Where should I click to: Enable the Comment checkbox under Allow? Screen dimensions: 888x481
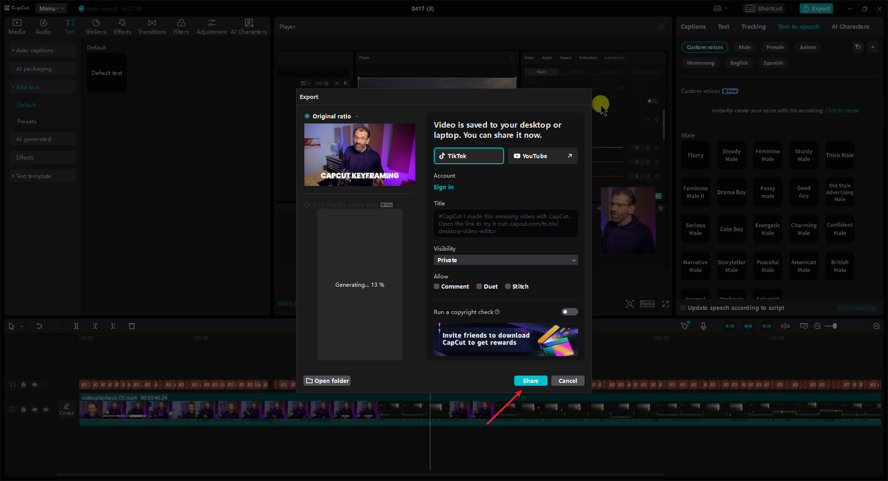(436, 286)
